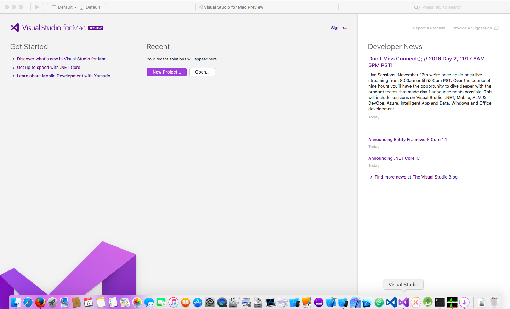Open Xamarin Studio from the dock
The height and width of the screenshot is (309, 510).
point(416,302)
